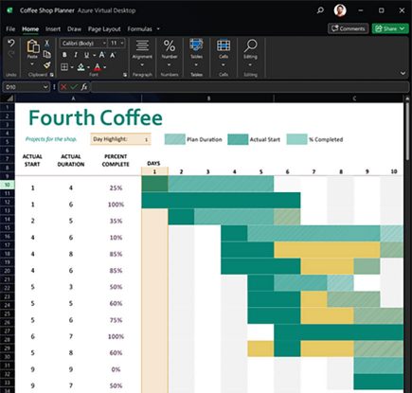Switch to the Formulas tab
This screenshot has width=412, height=393.
pos(139,29)
